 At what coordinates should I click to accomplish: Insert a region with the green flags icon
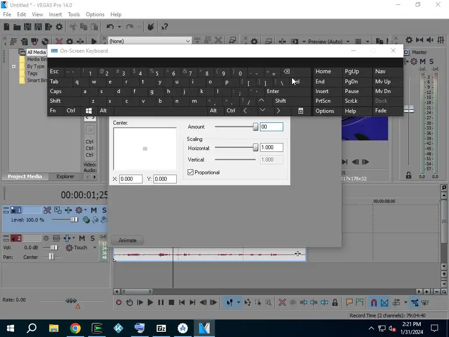point(360,302)
